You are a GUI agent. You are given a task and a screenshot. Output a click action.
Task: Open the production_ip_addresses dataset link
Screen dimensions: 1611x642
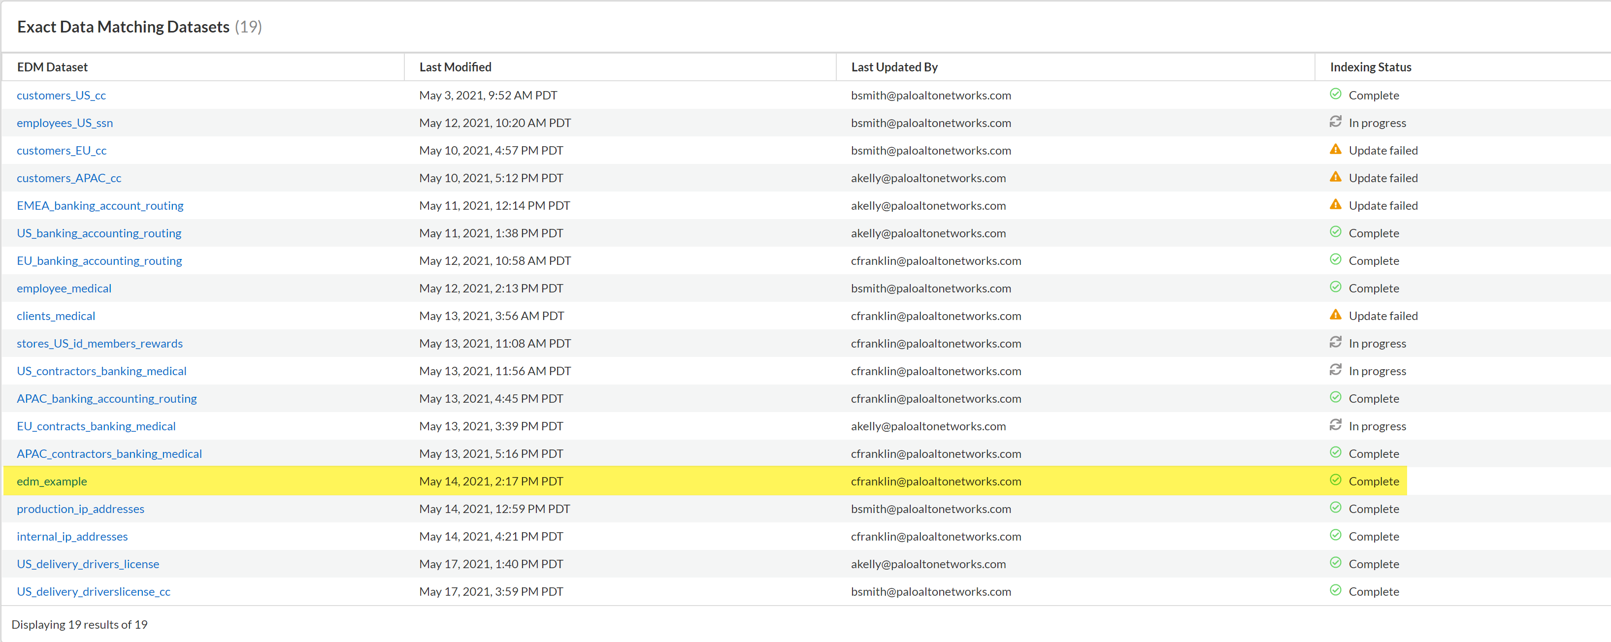click(80, 509)
